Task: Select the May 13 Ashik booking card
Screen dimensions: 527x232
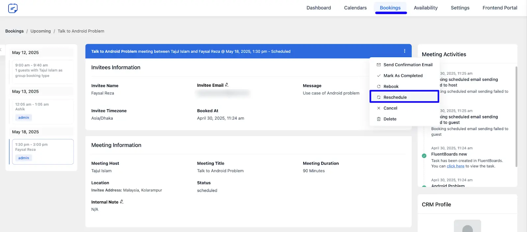Action: point(42,111)
